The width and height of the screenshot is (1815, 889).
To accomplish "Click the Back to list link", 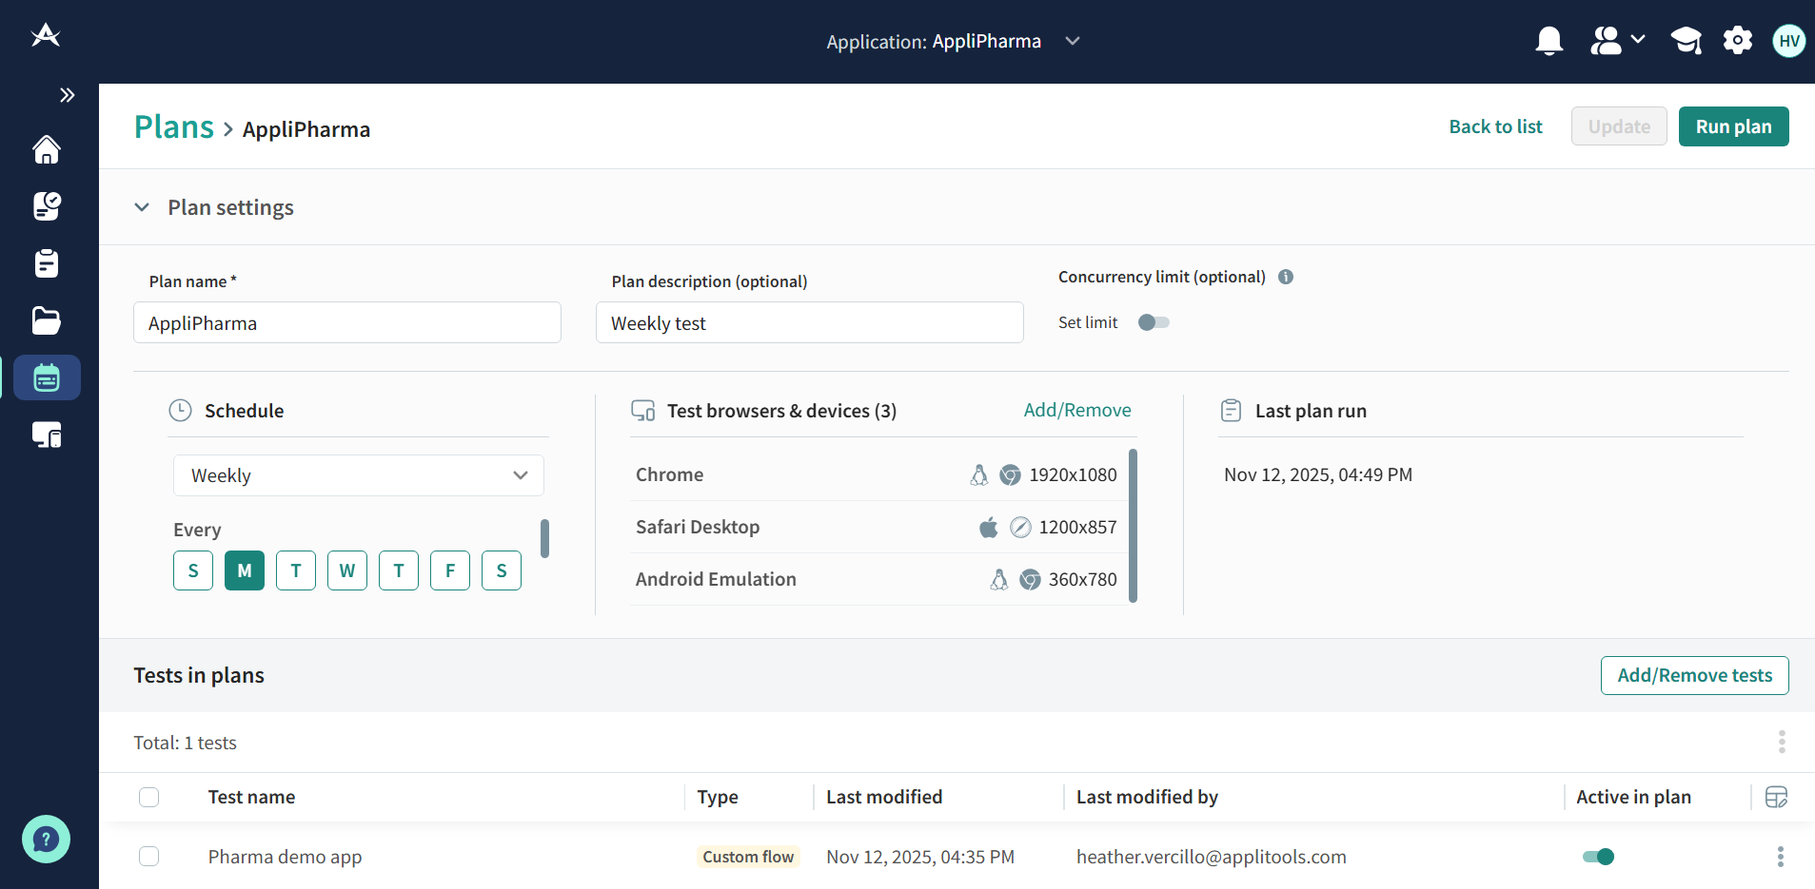I will click(x=1495, y=126).
